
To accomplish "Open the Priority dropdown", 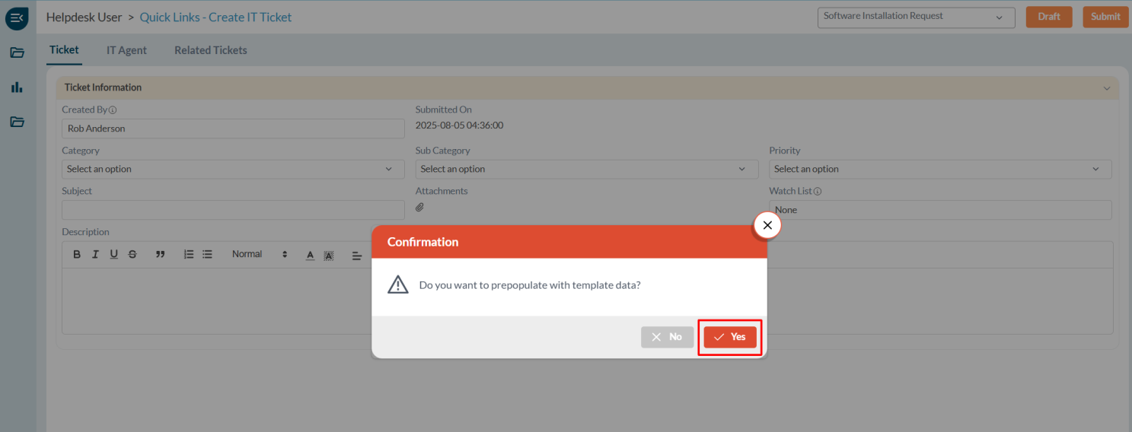I will [x=940, y=169].
